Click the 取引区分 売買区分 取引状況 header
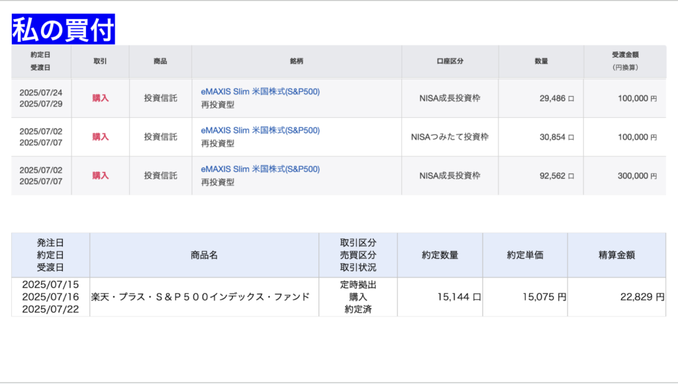678x384 pixels. pos(358,255)
